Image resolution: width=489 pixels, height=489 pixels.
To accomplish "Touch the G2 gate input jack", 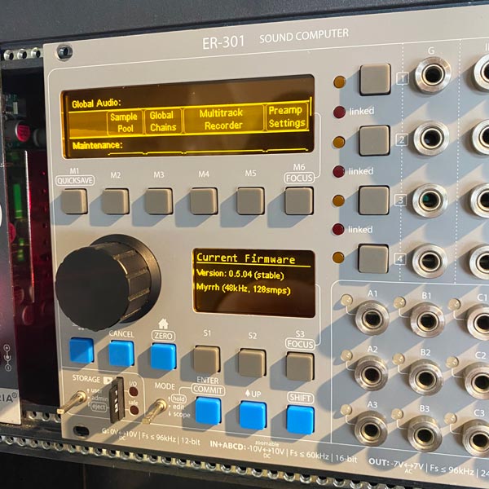I will tap(431, 138).
